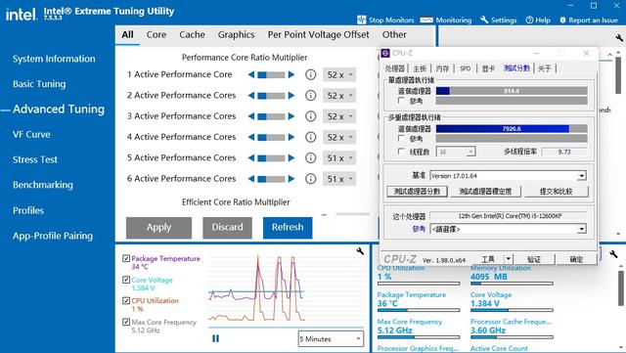
Task: Click Submit and Compare button in CPU-Z
Action: coord(557,192)
